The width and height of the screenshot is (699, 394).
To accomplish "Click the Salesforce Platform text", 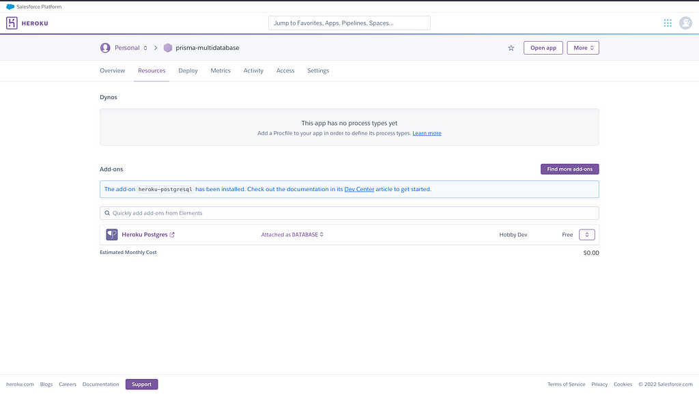I will [39, 7].
